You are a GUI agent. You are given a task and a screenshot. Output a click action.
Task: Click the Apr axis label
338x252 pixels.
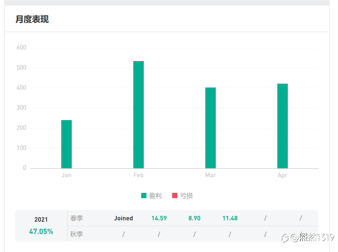283,175
